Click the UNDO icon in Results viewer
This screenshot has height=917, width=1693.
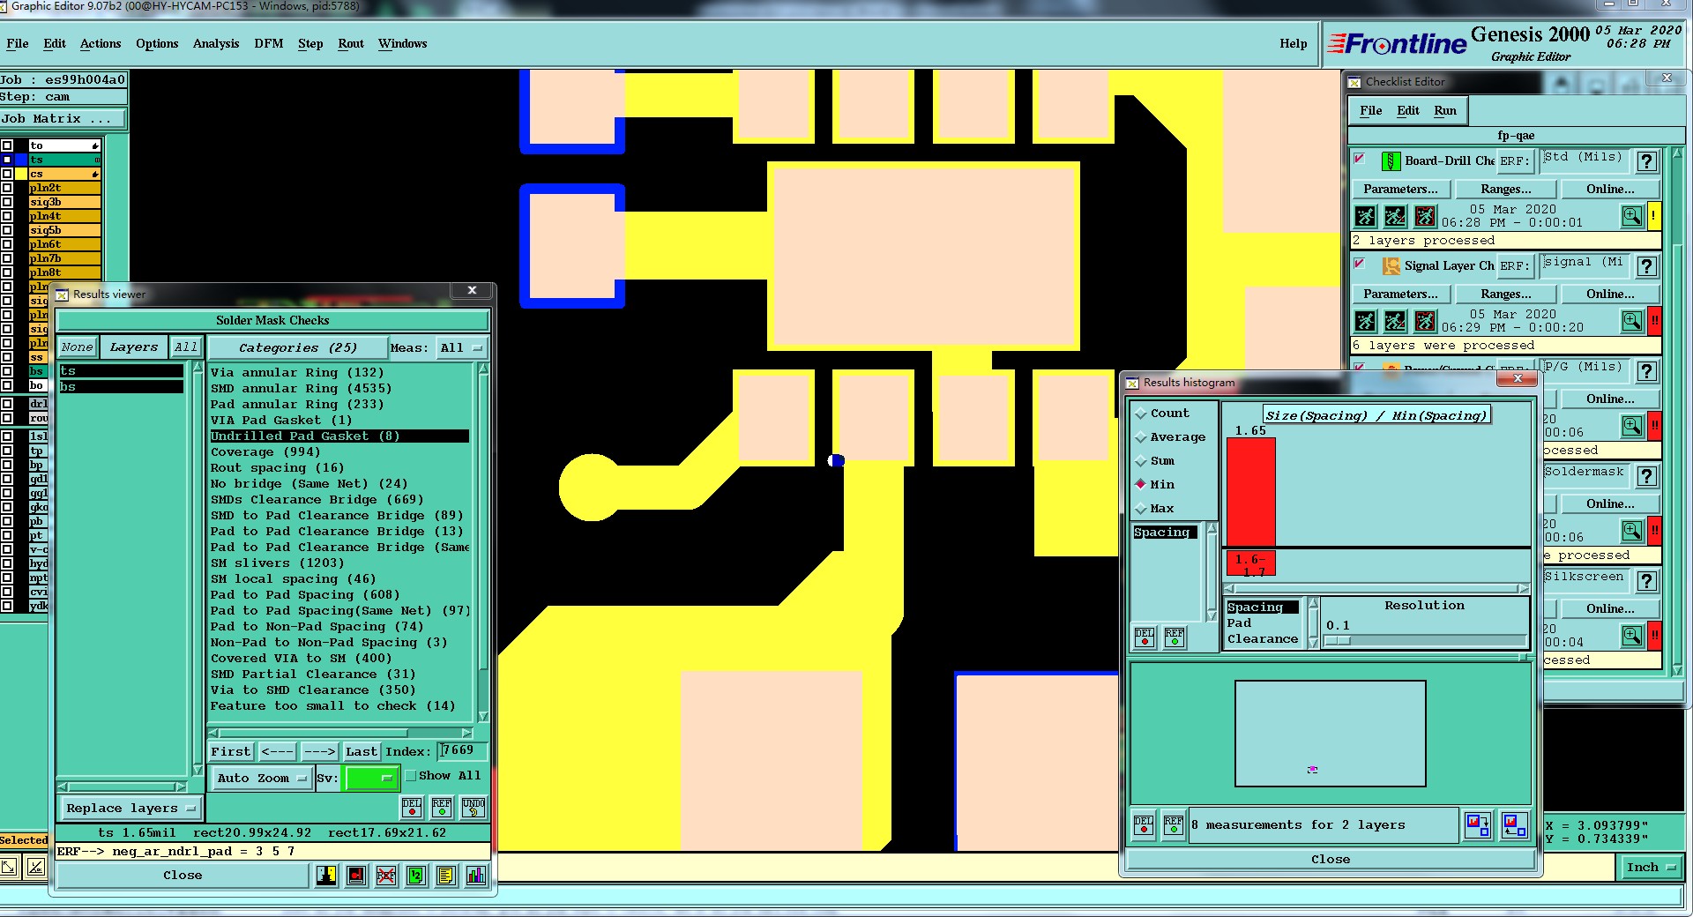(474, 807)
